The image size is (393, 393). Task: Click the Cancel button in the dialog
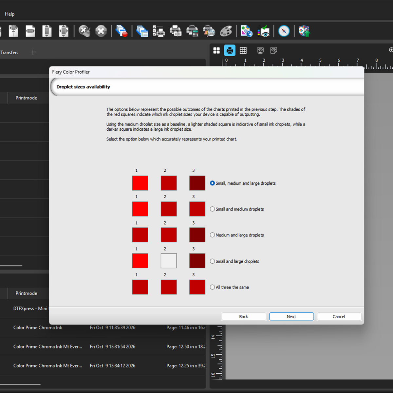tap(339, 316)
